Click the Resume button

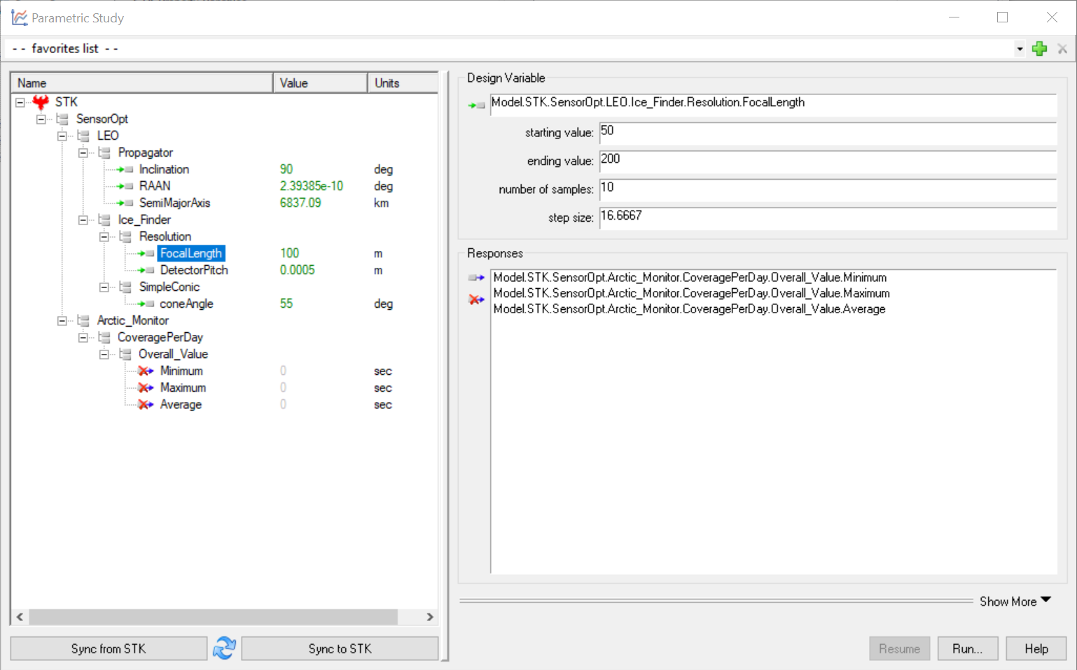[900, 648]
